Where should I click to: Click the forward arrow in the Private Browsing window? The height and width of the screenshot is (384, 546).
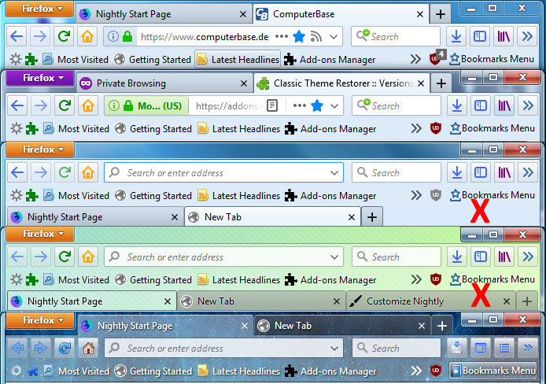[41, 105]
